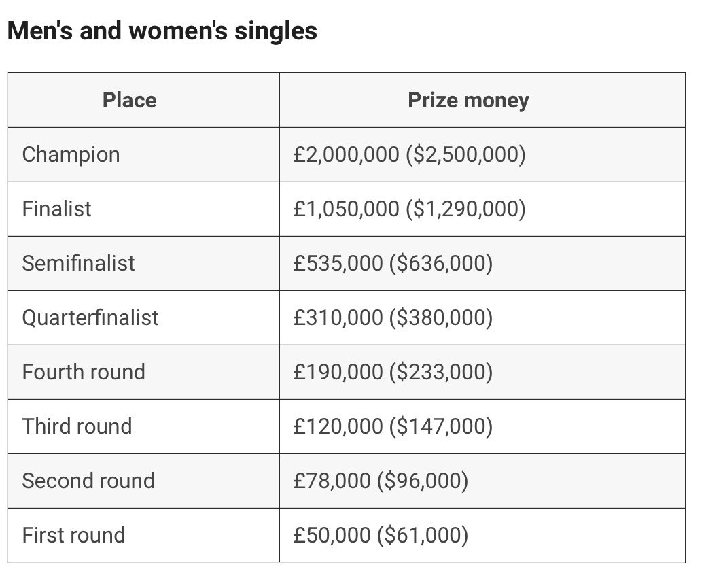This screenshot has height=584, width=723.
Task: Click the £120,000 ($147,000) prize cell
Action: point(393,426)
